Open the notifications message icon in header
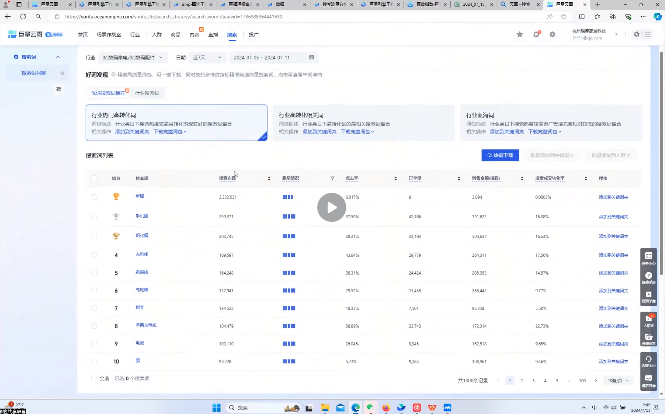 536,34
